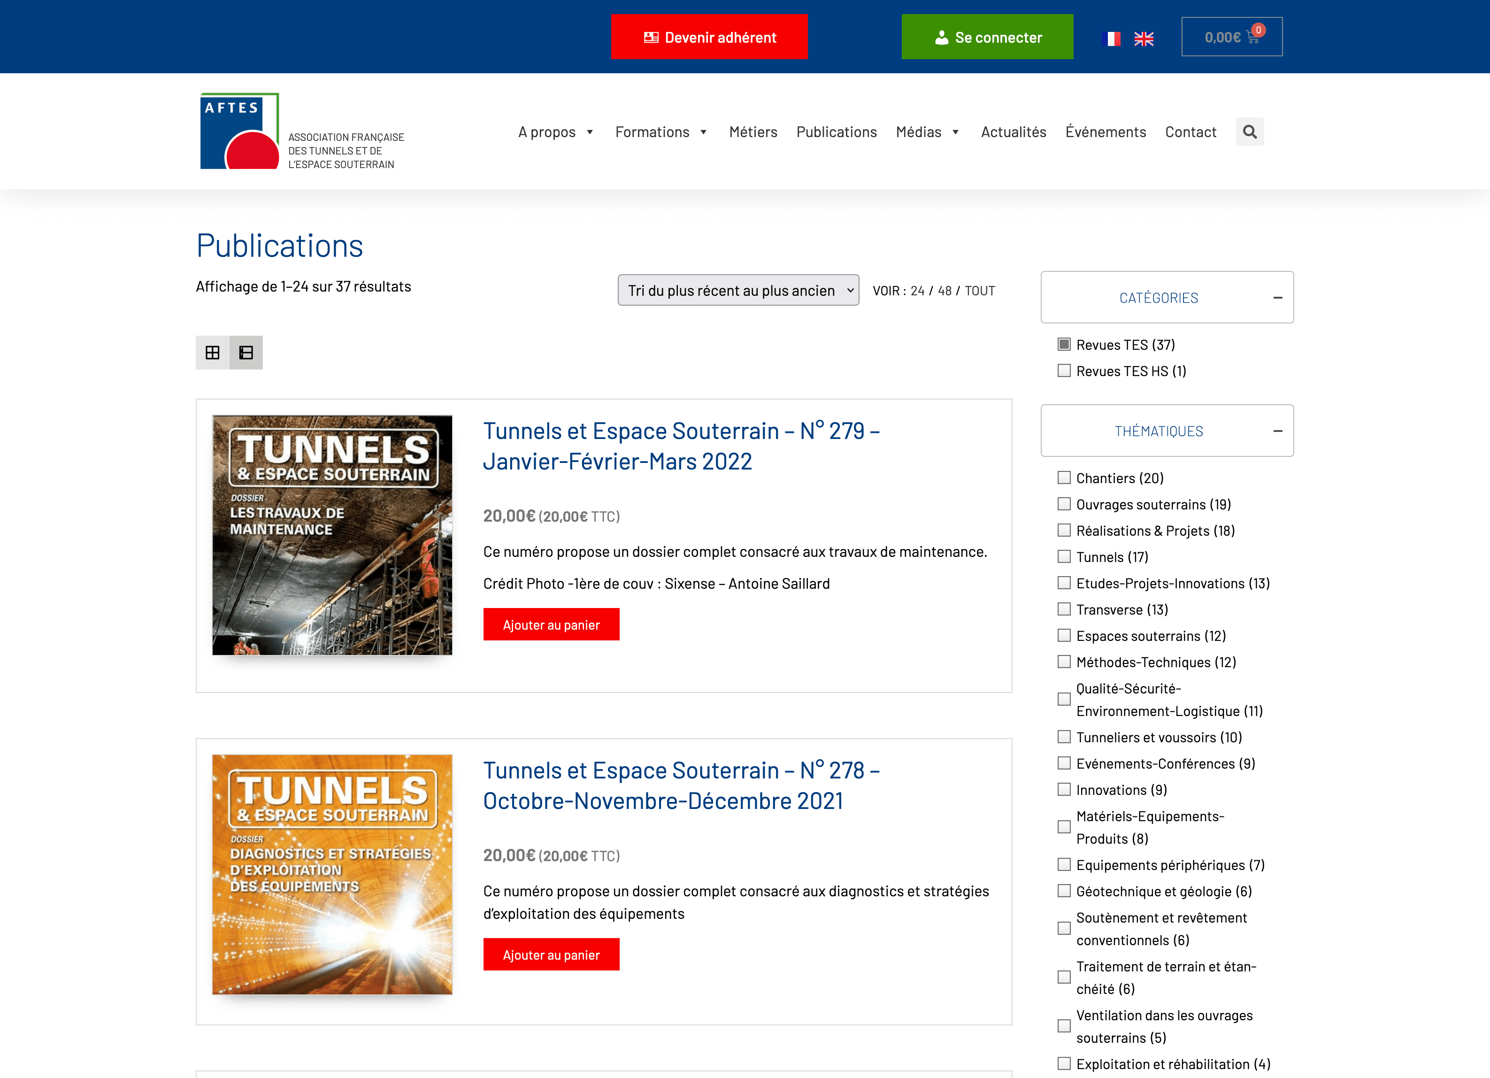Check Transverse filter

point(1064,609)
